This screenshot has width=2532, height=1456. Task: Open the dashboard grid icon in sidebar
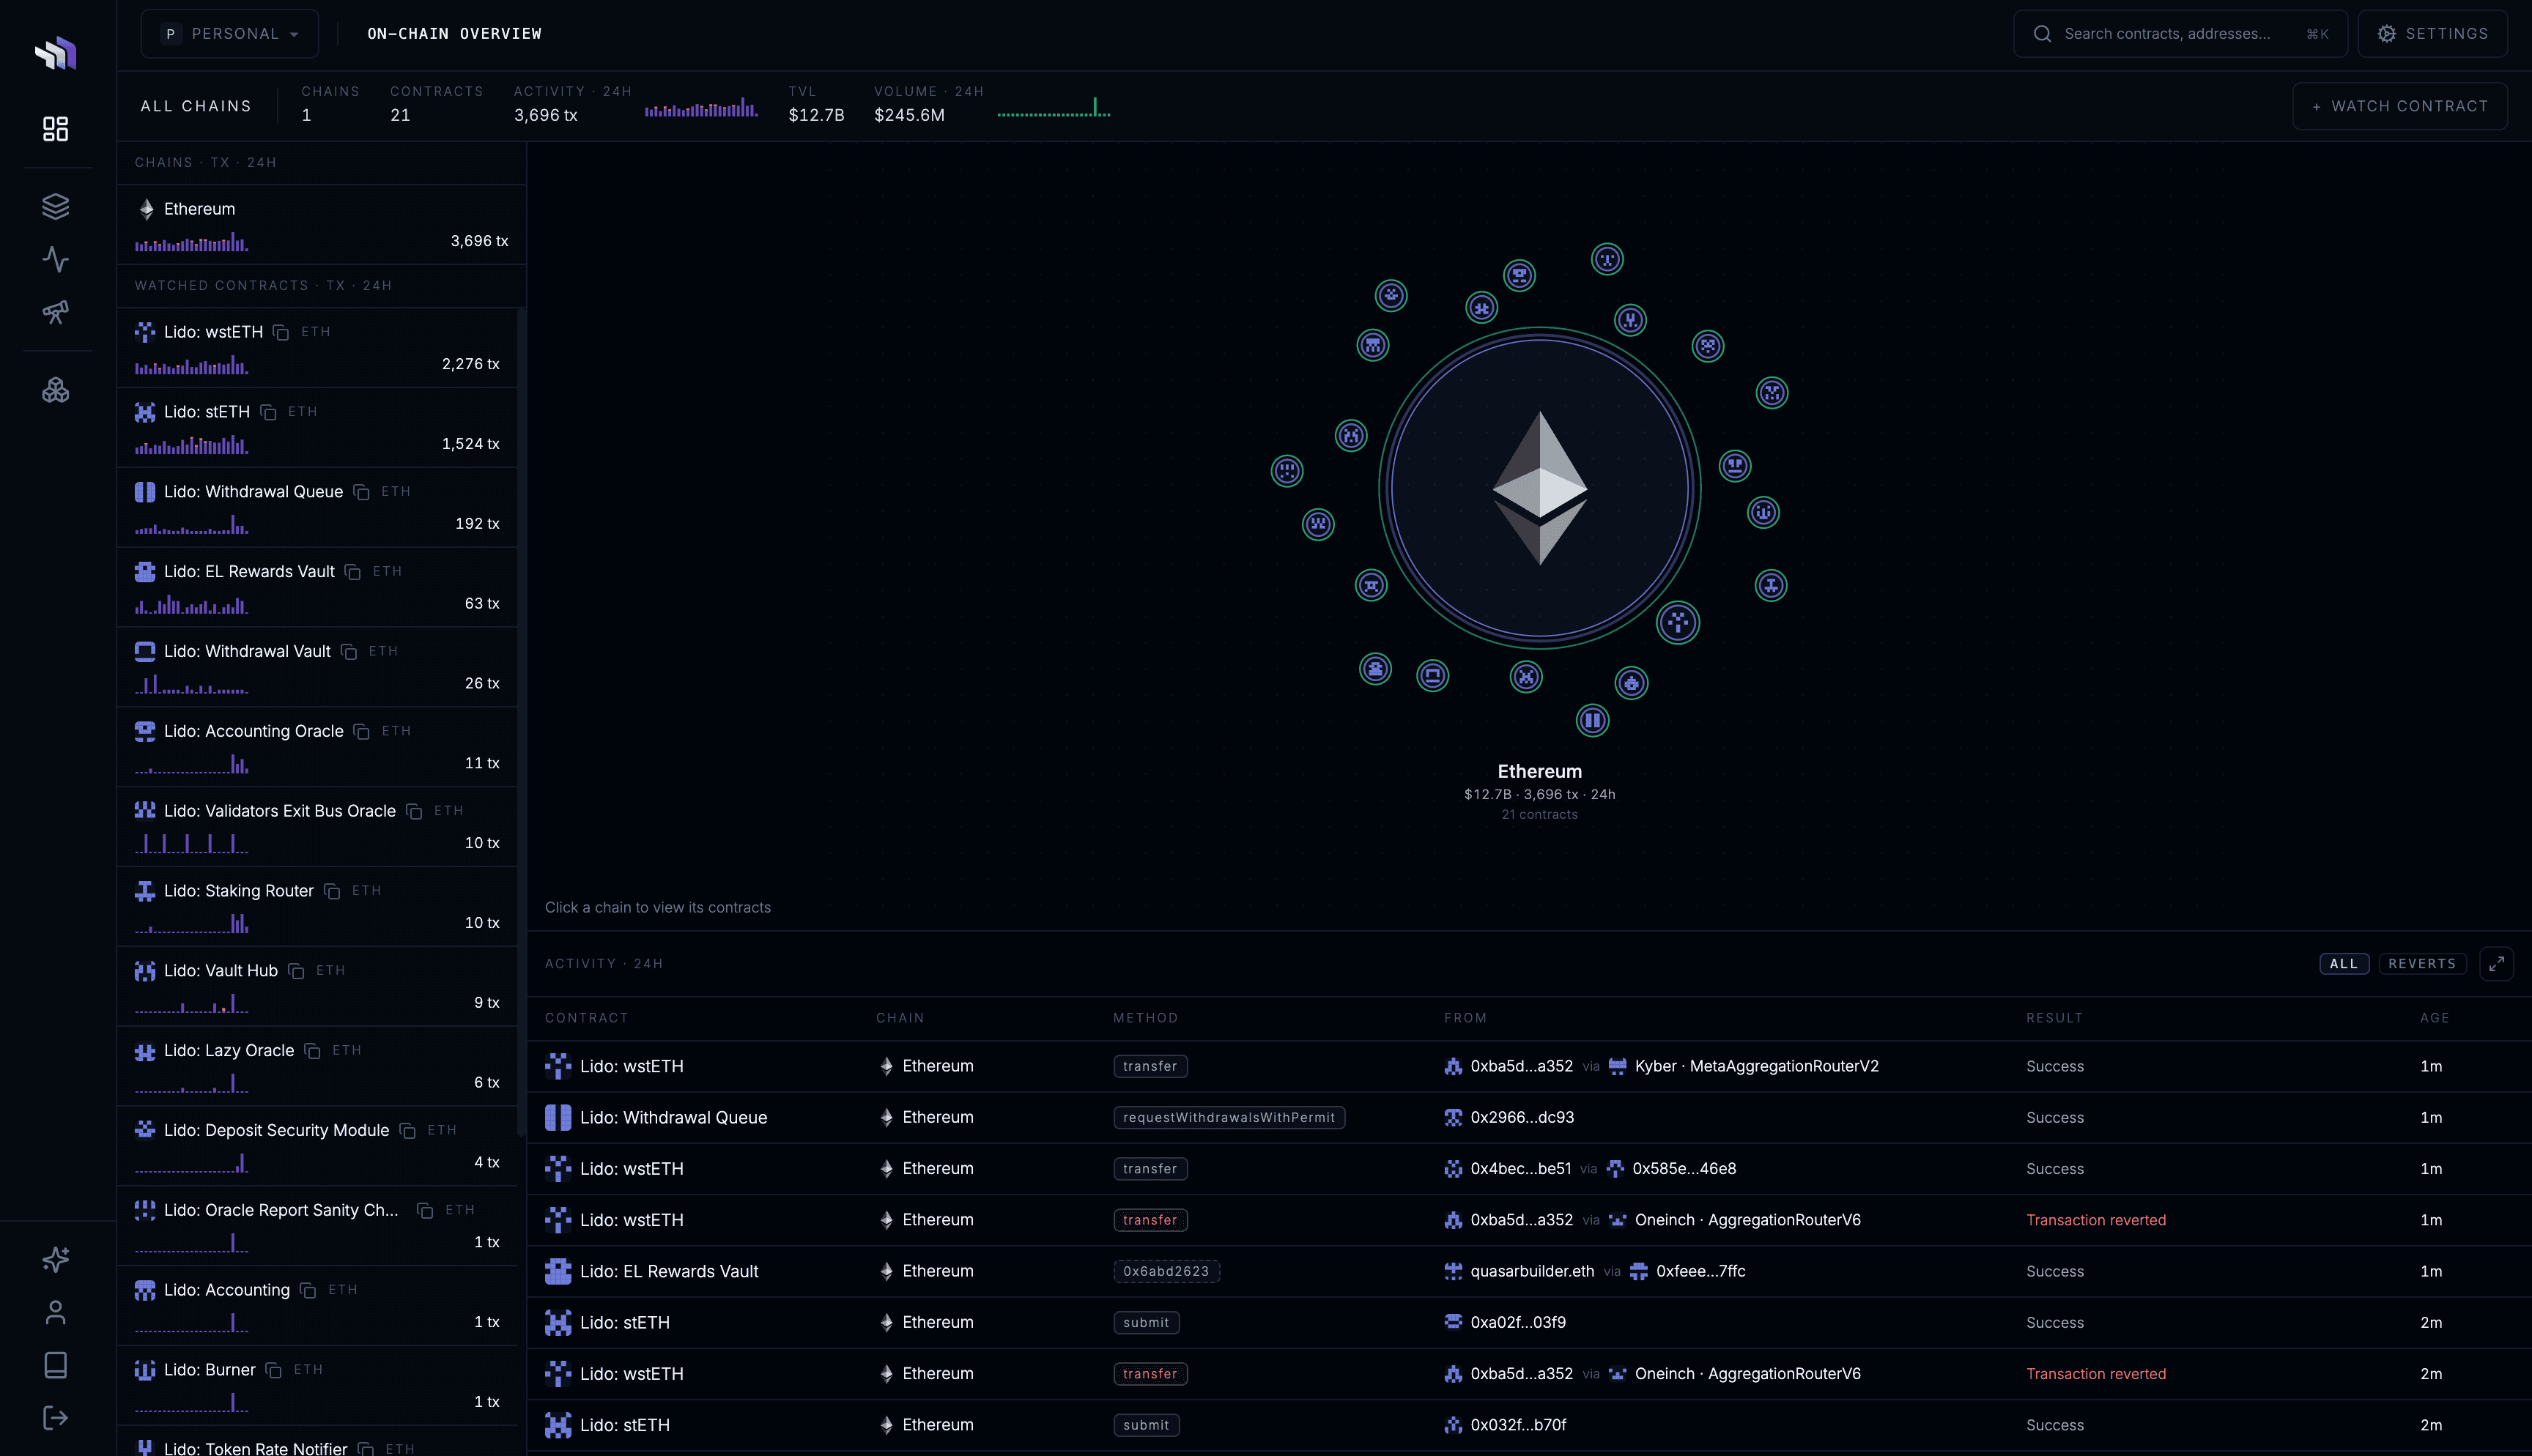(x=56, y=129)
